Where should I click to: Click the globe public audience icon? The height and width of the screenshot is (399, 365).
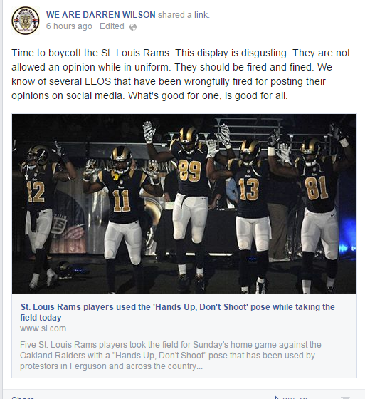coord(133,27)
